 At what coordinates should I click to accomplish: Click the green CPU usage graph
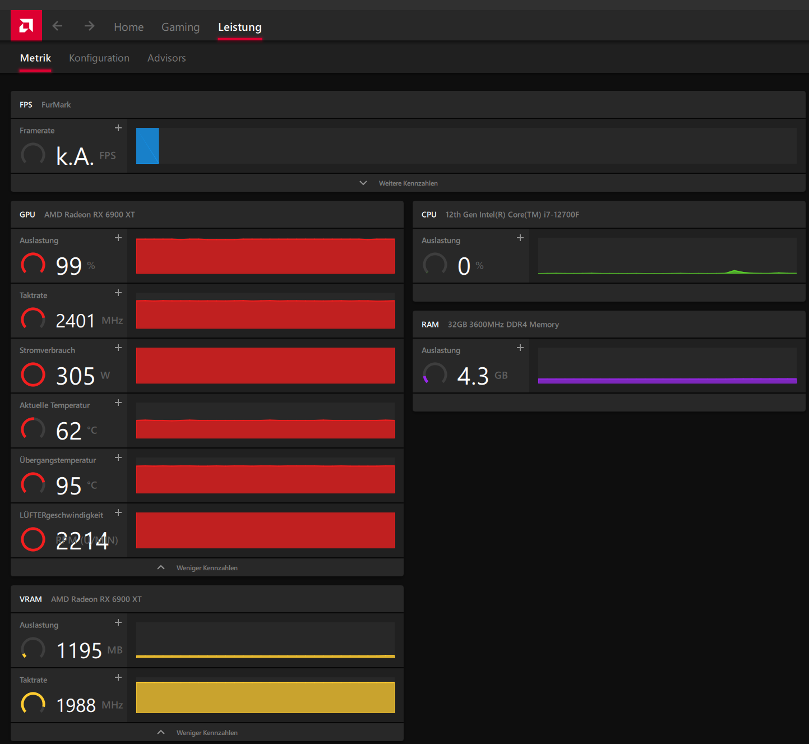pos(667,256)
